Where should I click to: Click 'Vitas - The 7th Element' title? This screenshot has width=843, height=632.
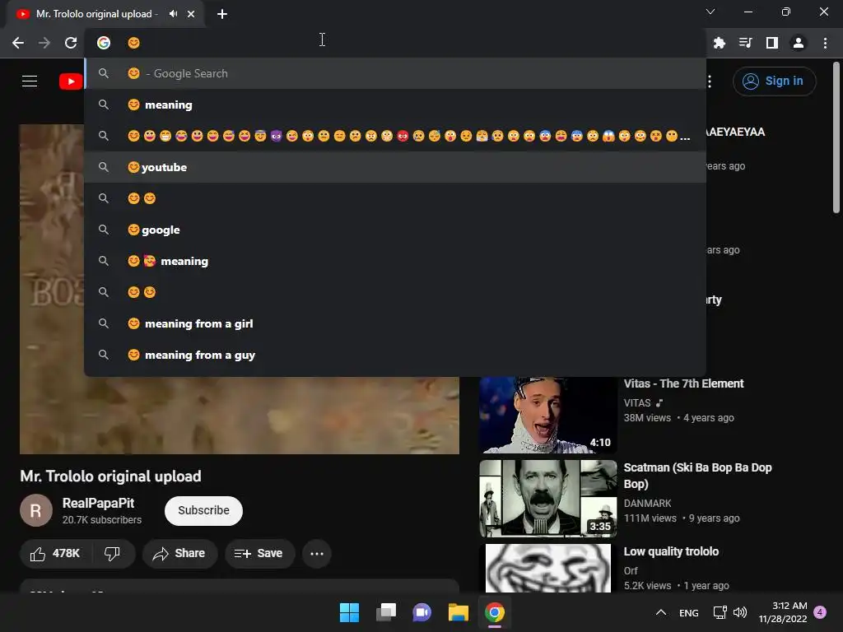click(x=683, y=383)
